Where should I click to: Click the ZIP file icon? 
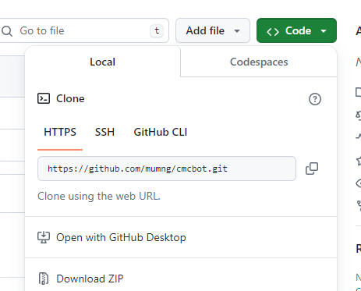44,279
